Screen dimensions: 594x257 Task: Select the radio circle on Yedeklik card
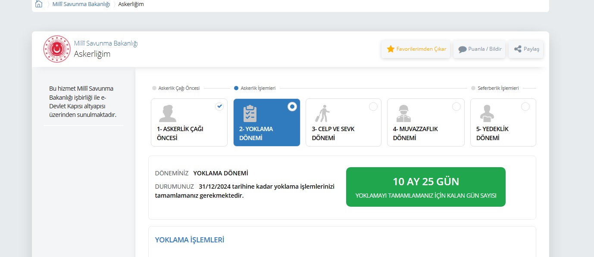525,107
